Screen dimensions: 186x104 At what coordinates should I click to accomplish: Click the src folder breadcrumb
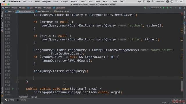14,8
